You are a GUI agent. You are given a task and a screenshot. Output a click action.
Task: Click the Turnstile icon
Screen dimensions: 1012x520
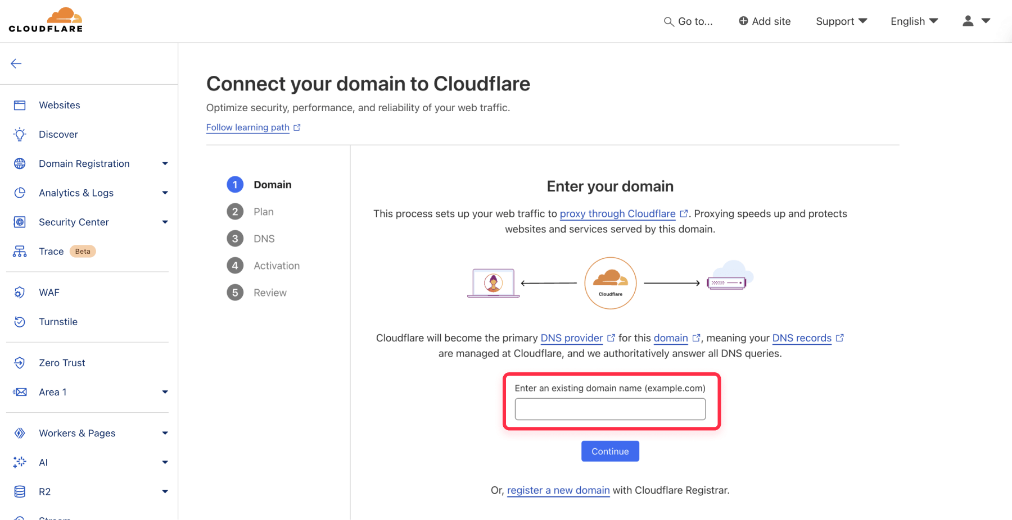[20, 322]
